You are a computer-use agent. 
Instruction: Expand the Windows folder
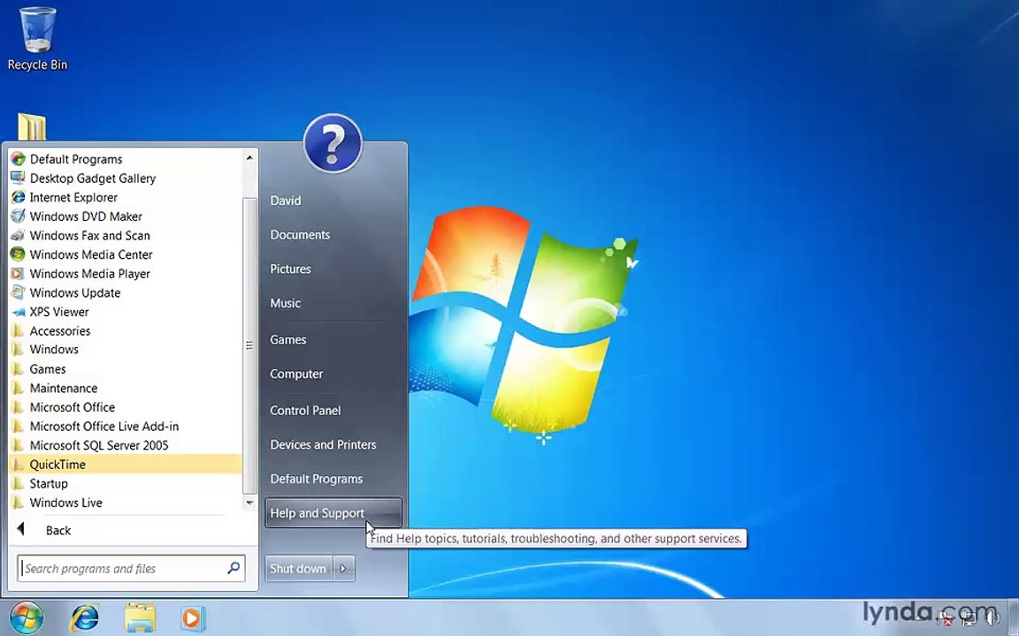125,350
